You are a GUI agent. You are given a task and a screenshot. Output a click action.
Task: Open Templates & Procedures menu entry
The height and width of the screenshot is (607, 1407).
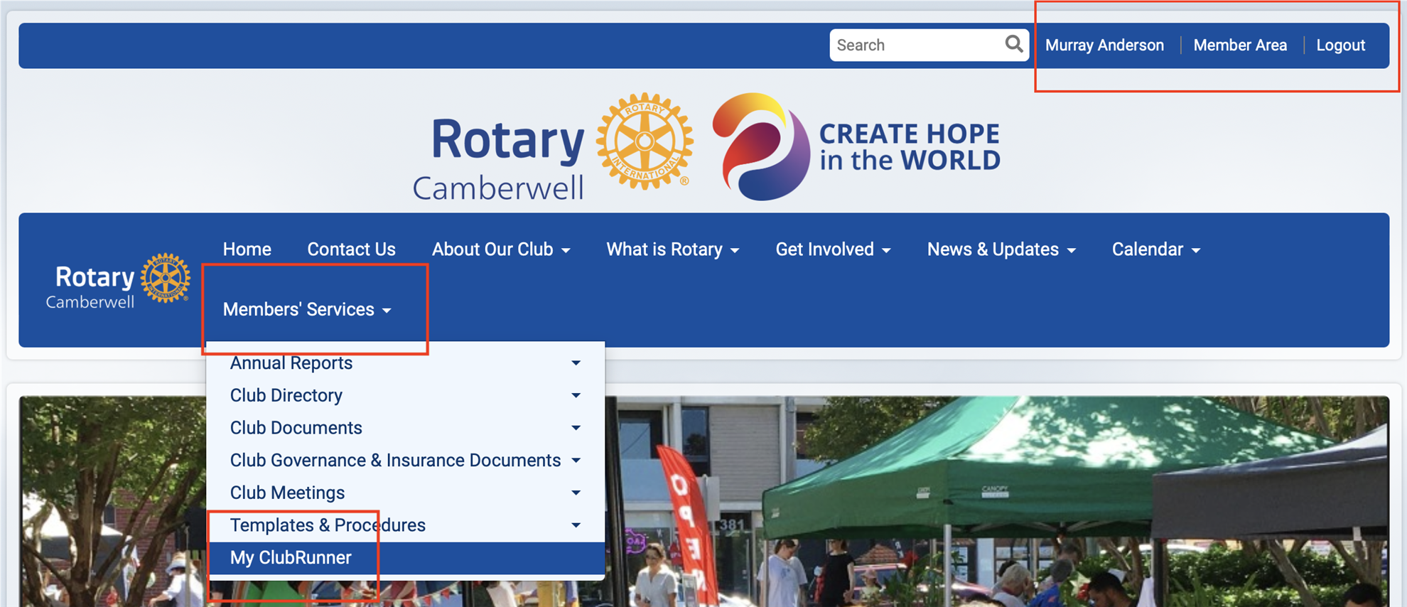point(328,525)
